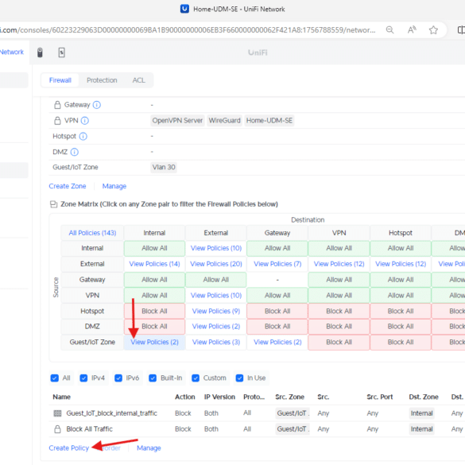
Task: Open External to Internal View Policies (14)
Action: (x=154, y=264)
